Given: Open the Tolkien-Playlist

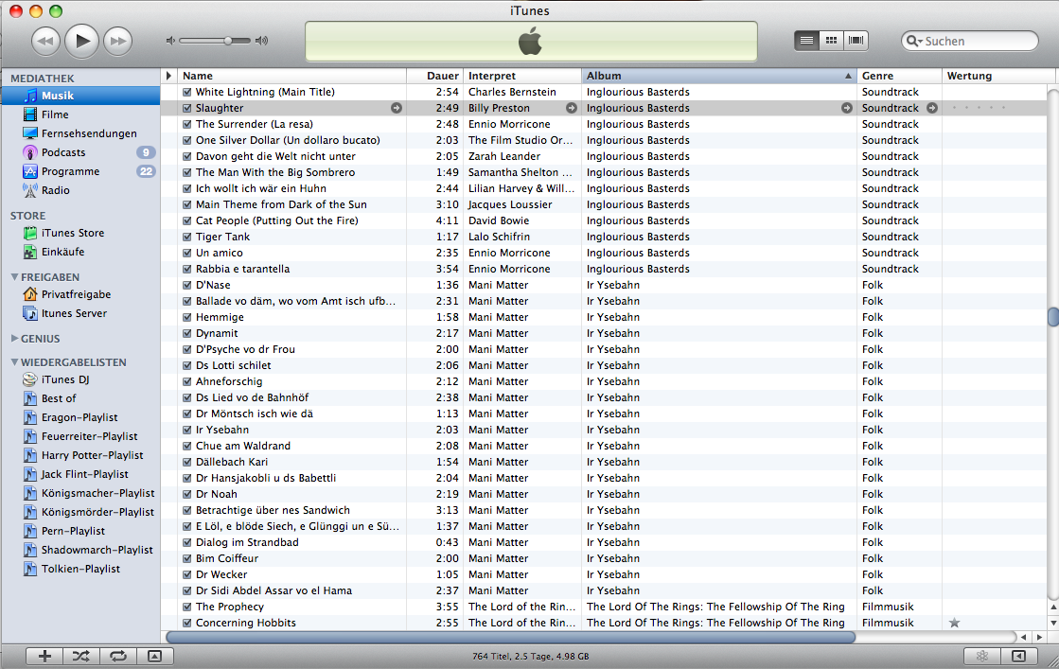Looking at the screenshot, I should tap(80, 569).
